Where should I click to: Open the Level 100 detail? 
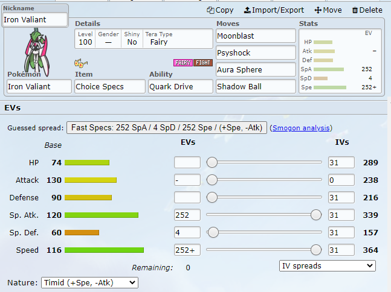(85, 39)
